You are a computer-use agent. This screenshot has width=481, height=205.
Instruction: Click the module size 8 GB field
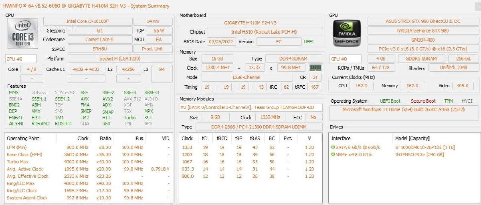click(215, 117)
